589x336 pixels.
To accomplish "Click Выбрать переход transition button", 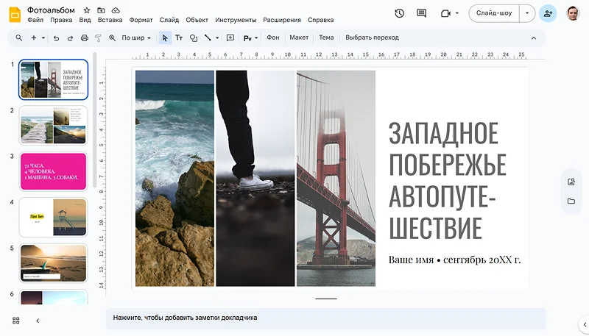I will [x=372, y=37].
